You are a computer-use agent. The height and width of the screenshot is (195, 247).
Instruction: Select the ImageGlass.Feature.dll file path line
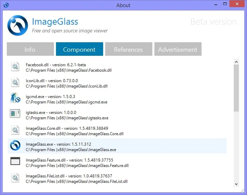pyautogui.click(x=77, y=166)
